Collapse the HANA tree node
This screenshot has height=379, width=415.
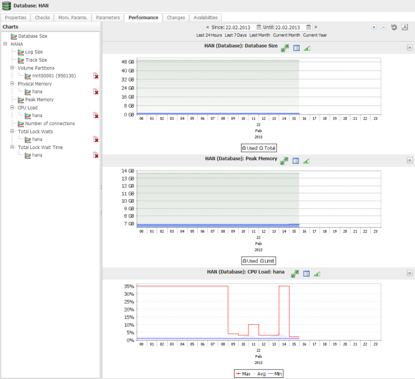click(x=5, y=44)
